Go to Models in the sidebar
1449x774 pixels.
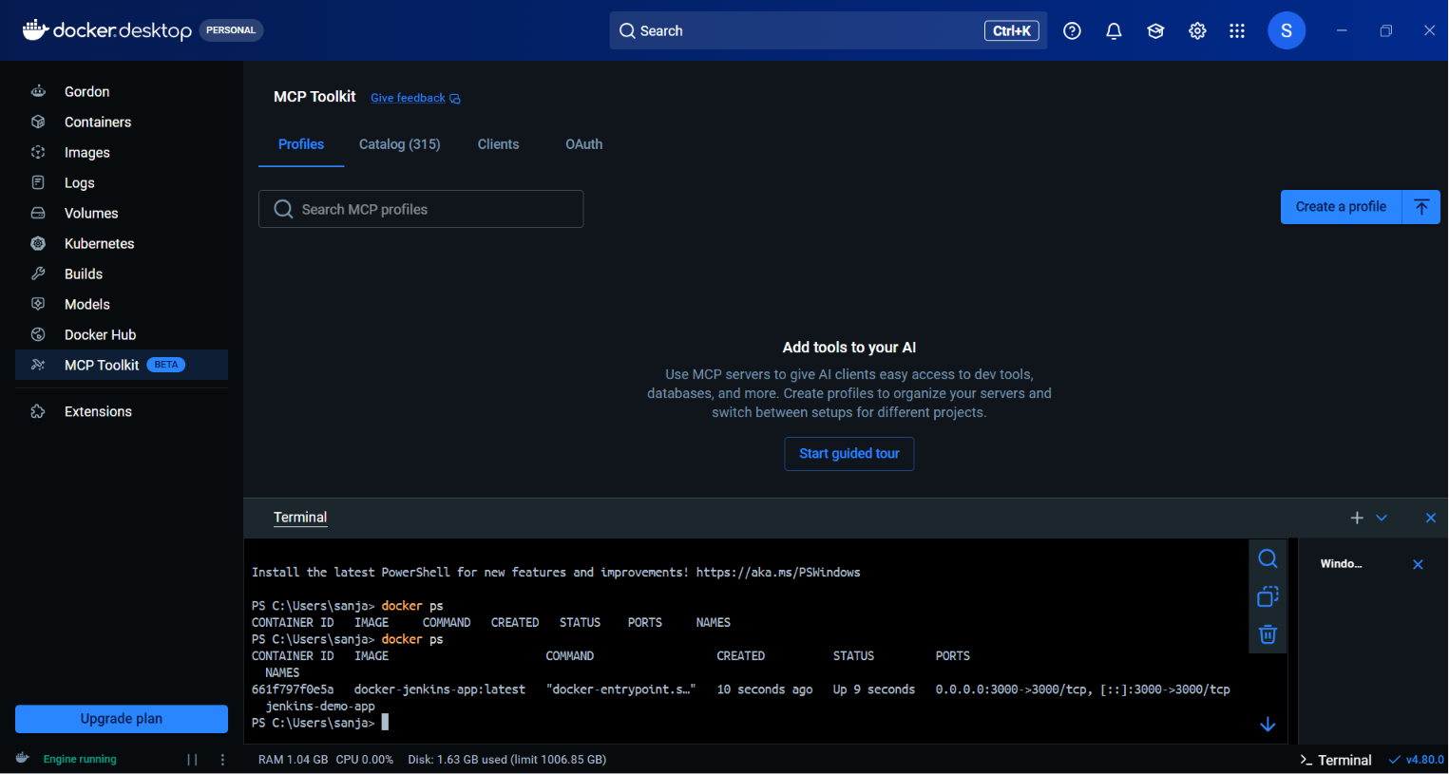point(122,304)
